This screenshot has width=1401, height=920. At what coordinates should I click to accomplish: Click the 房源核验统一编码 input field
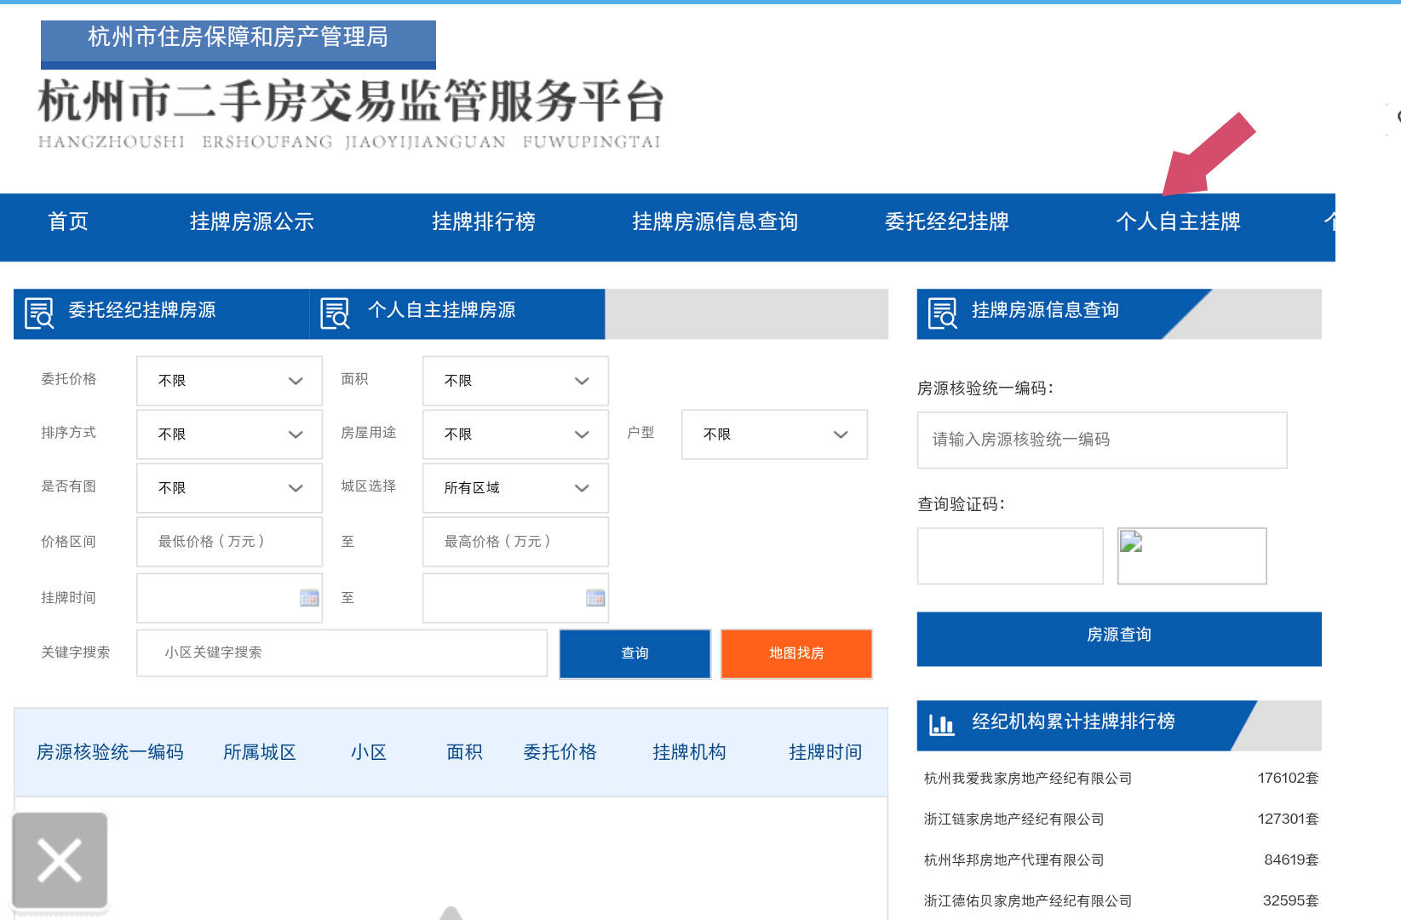click(x=1100, y=440)
